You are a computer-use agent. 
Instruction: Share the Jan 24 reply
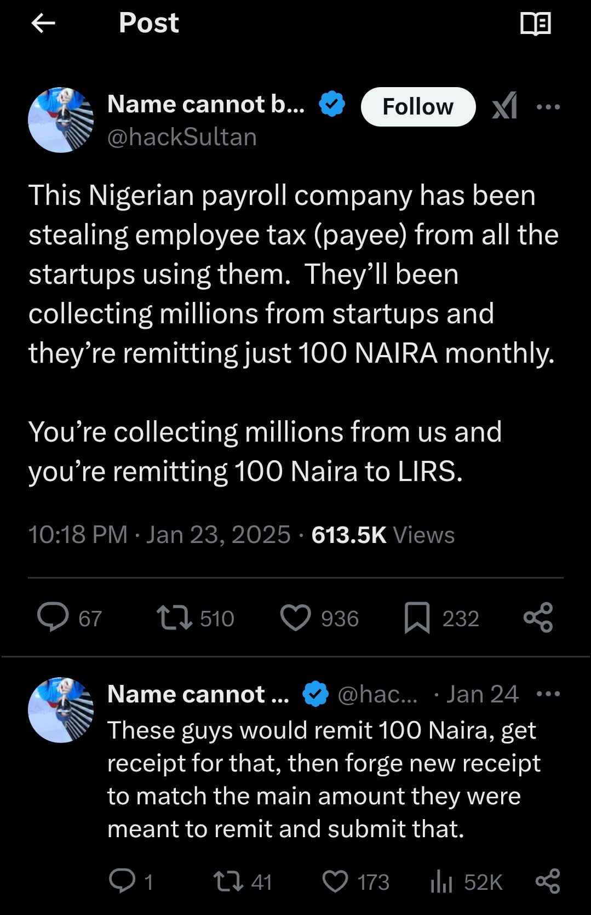click(547, 882)
